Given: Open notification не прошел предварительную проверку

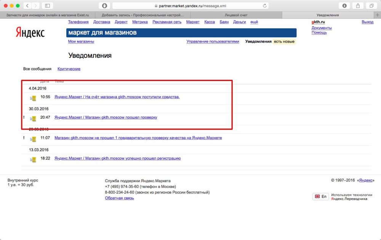Looking at the screenshot, I should [138, 138].
